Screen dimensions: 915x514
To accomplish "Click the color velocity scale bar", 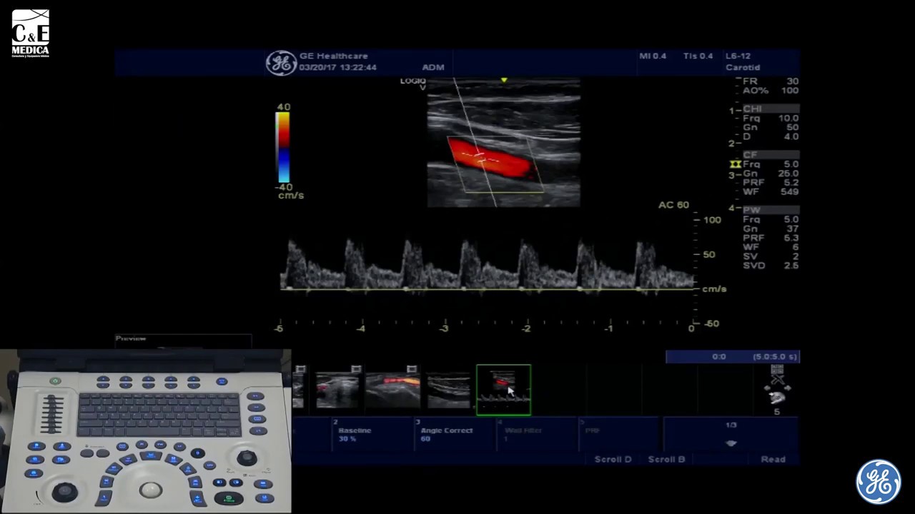I will 283,147.
